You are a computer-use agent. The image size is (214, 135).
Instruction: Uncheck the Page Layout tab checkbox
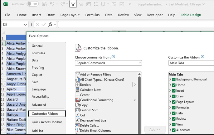[173, 102]
